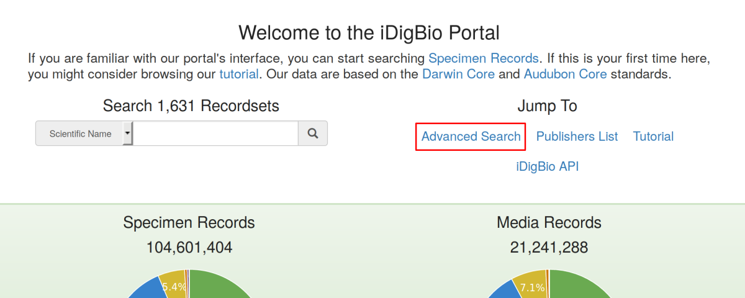This screenshot has width=745, height=298.
Task: Click the small caret arrow beside Scientific Name
Action: pyautogui.click(x=128, y=133)
